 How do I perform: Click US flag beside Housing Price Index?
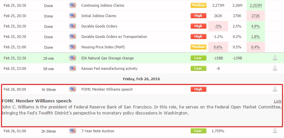click(x=72, y=47)
